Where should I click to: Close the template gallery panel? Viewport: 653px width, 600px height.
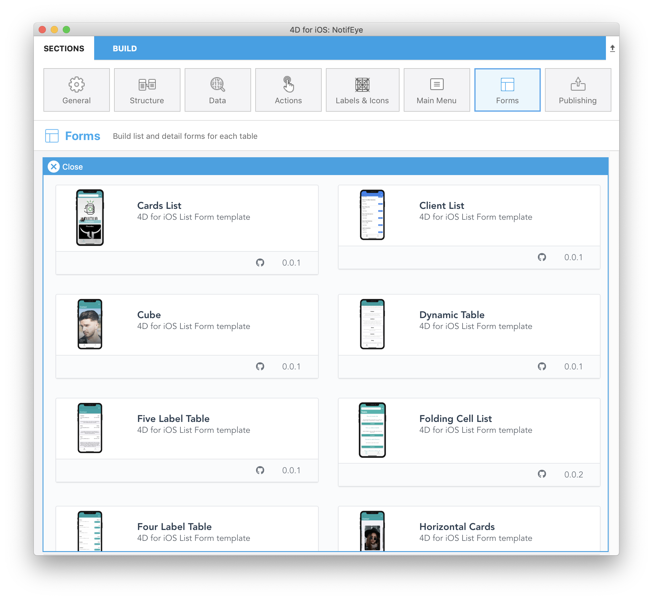(53, 167)
